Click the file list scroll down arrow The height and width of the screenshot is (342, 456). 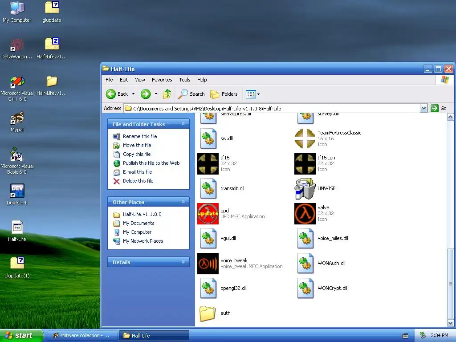(450, 323)
